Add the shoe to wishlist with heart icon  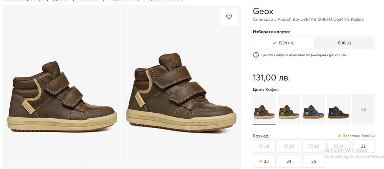tap(229, 17)
